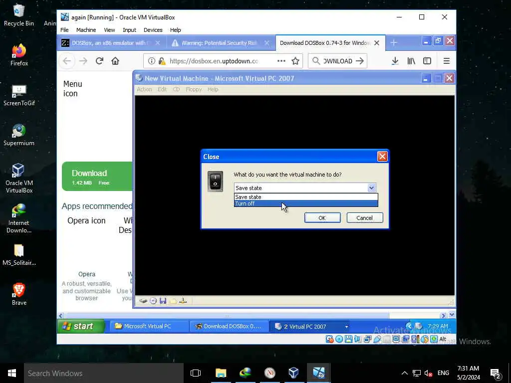Open page actions three-dot menu
The width and height of the screenshot is (511, 383).
tap(281, 61)
